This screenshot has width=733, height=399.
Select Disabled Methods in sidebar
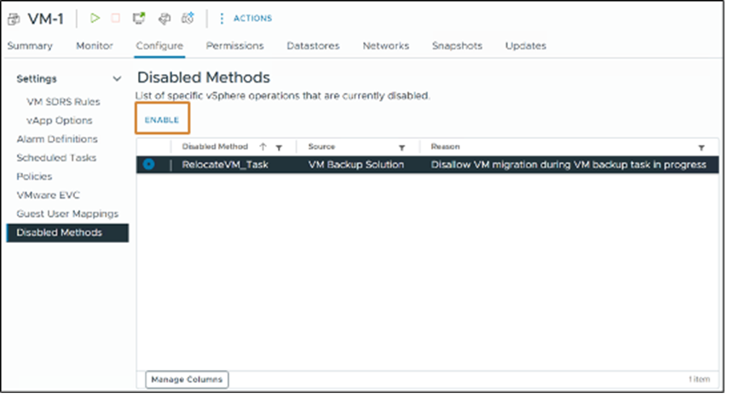pyautogui.click(x=67, y=233)
